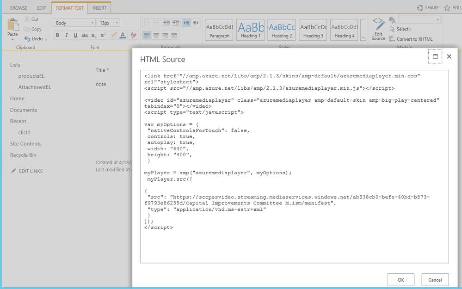462x289 pixels.
Task: Toggle underline formatting
Action: tap(75, 35)
